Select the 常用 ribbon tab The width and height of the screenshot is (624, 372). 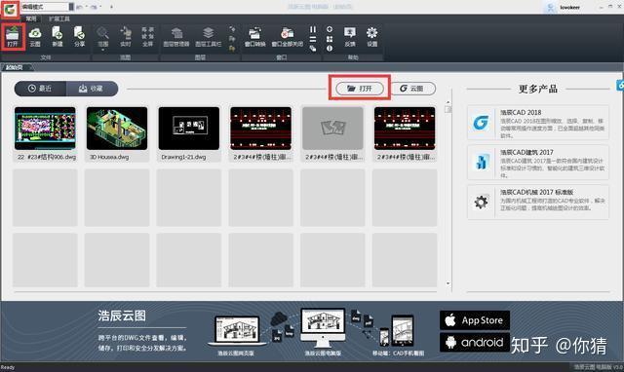[x=31, y=19]
